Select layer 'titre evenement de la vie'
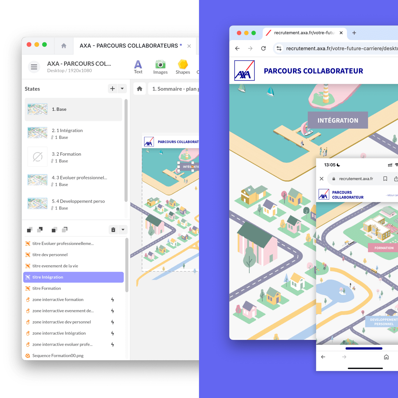 73,266
